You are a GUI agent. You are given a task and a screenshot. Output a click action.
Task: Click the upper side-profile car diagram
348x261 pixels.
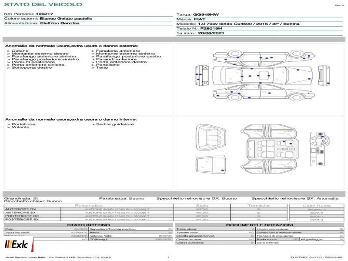click(x=264, y=58)
